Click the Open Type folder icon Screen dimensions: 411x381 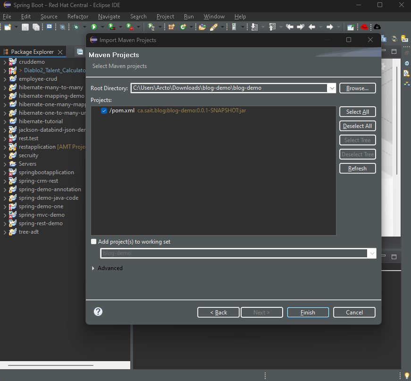202,27
